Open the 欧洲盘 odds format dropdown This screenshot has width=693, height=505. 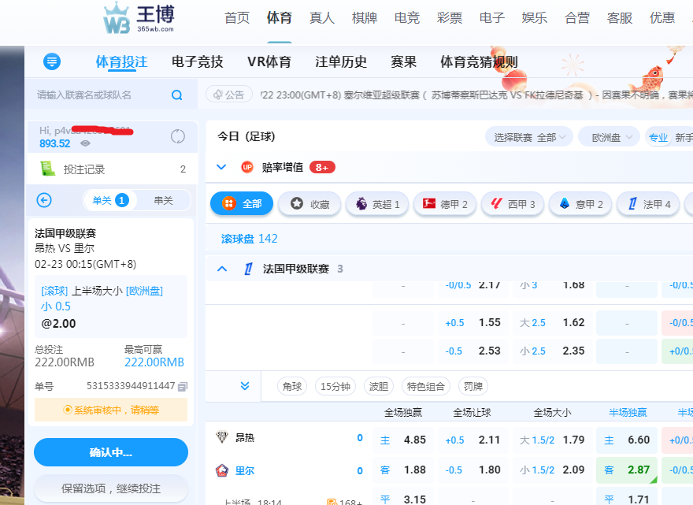tap(610, 137)
